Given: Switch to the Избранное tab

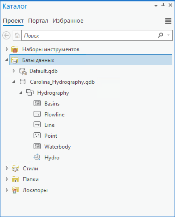Looking at the screenshot, I should [68, 21].
